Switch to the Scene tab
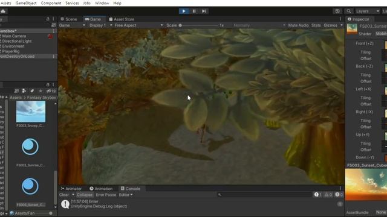This screenshot has height=217, width=387. (x=69, y=19)
